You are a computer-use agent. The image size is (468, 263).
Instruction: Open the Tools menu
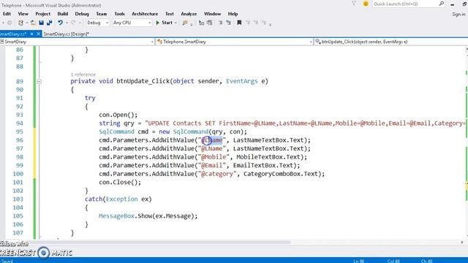point(119,14)
